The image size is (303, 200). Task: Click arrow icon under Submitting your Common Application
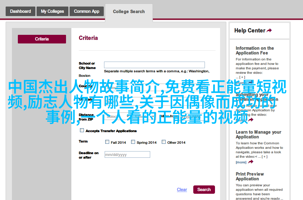tap(251, 120)
